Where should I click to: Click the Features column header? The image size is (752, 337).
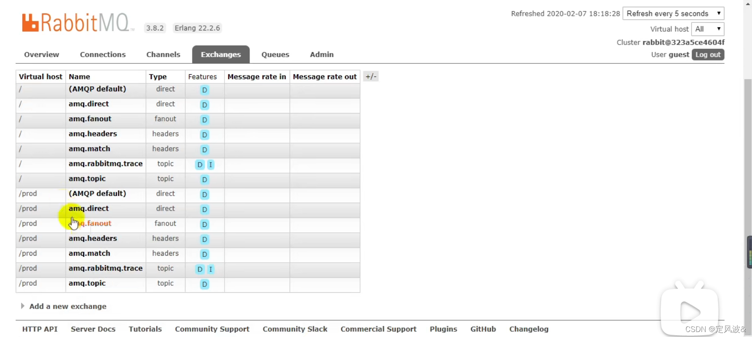(202, 77)
